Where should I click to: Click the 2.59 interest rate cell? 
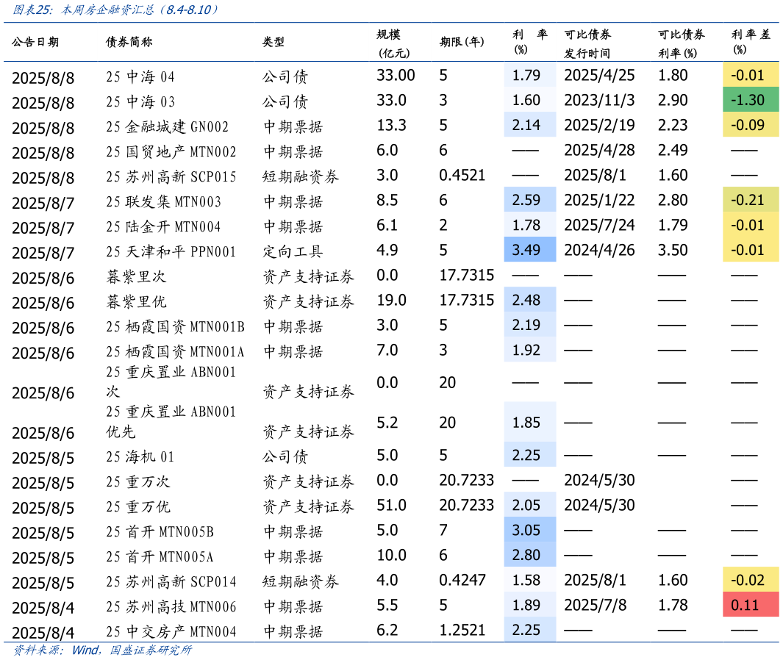[530, 200]
